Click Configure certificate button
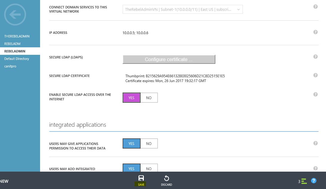The width and height of the screenshot is (326, 189). click(169, 59)
